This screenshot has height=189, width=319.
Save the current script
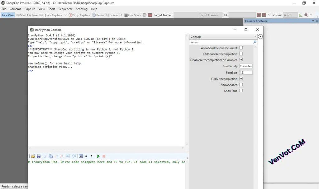[x=39, y=156]
